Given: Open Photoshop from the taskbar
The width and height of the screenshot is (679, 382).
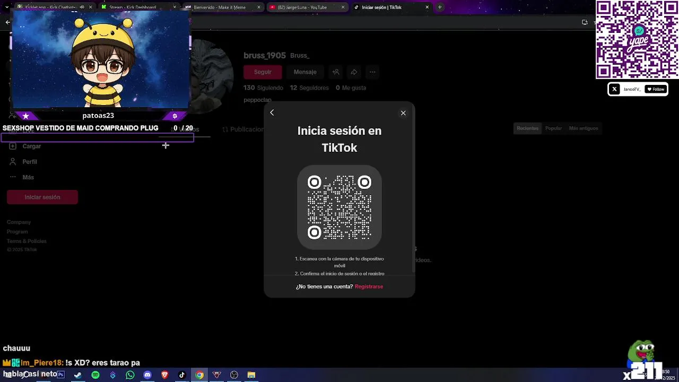Looking at the screenshot, I should coord(60,375).
